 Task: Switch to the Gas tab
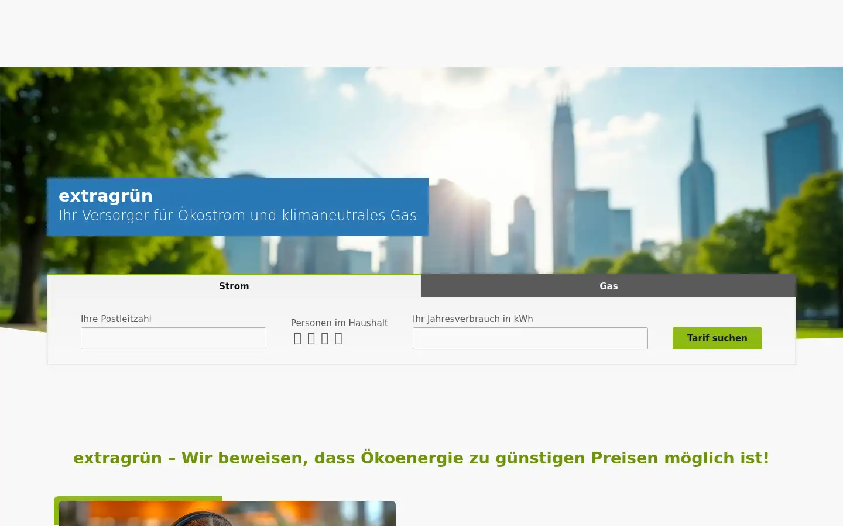609,286
